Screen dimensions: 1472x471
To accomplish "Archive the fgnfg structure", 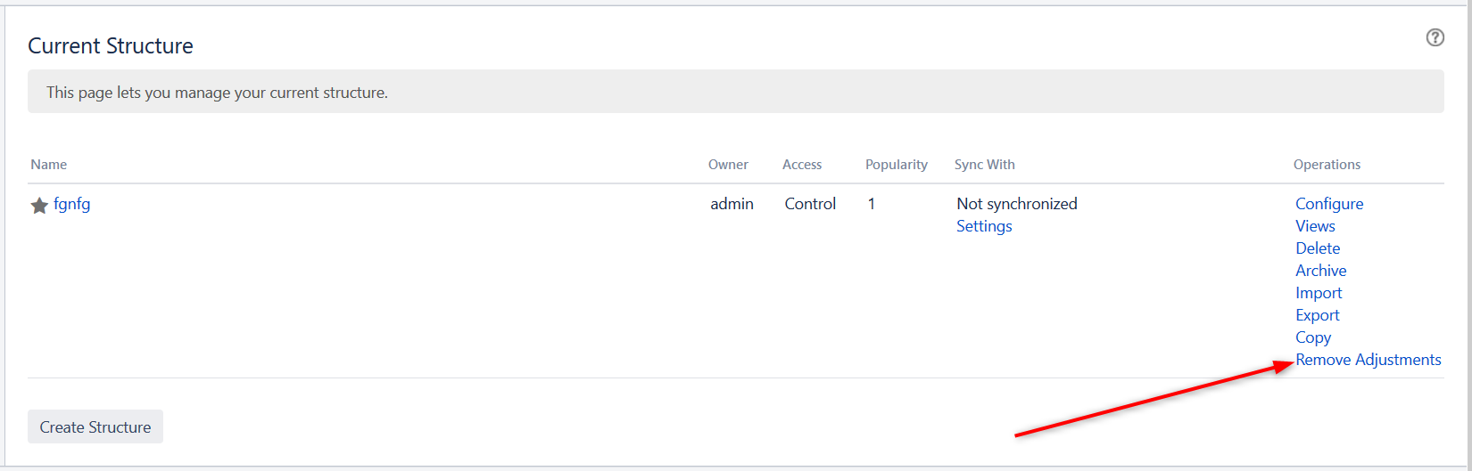I will coord(1320,271).
